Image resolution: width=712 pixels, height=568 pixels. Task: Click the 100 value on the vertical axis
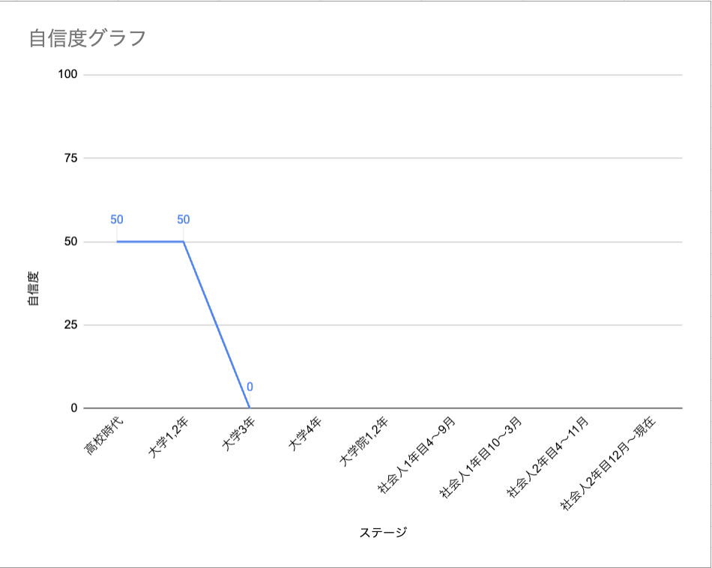coord(67,74)
